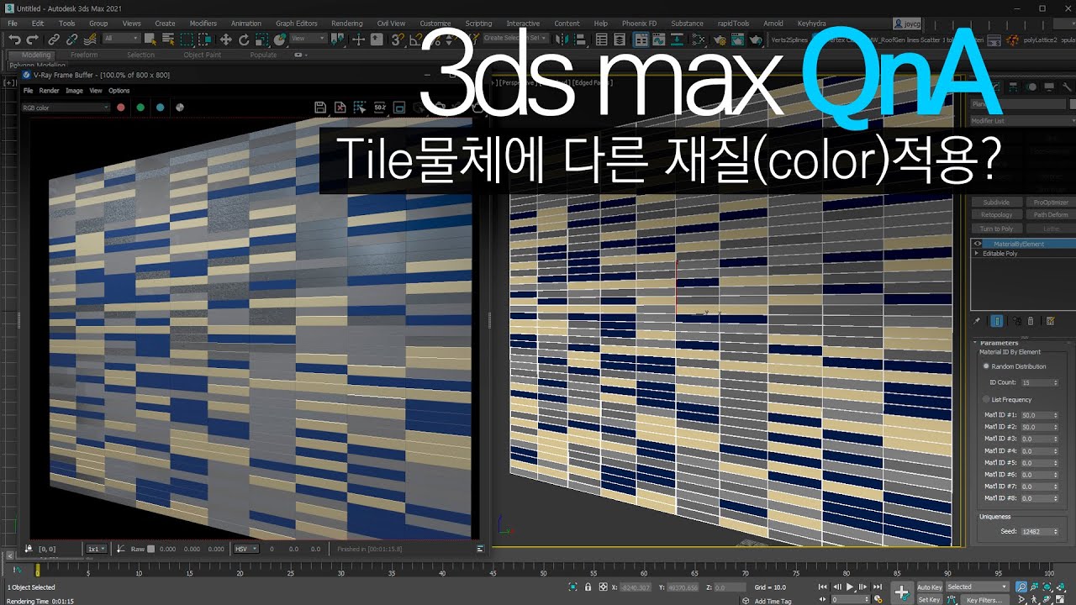Select List Frequency radio option
1076x605 pixels.
click(986, 400)
